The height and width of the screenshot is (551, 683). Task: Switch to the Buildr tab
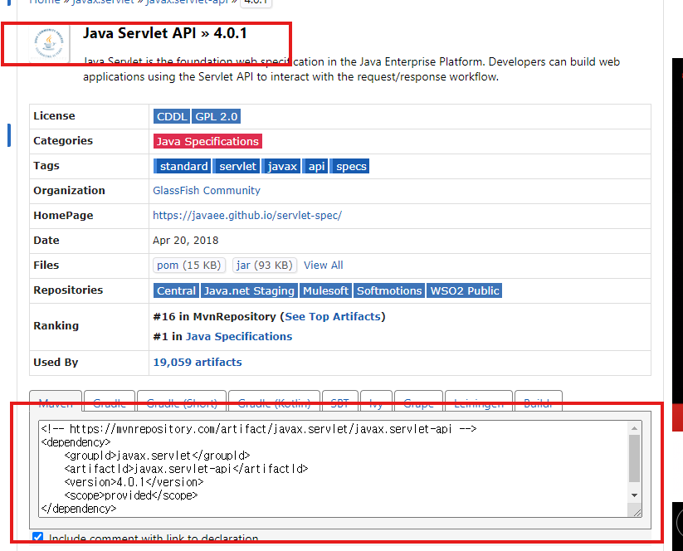[x=538, y=401]
